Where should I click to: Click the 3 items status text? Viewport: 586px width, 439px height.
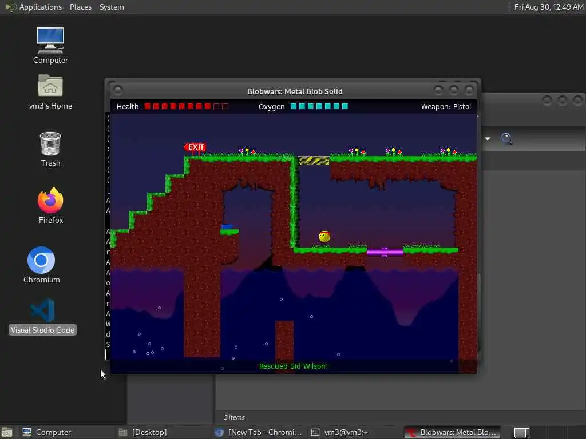tap(234, 417)
